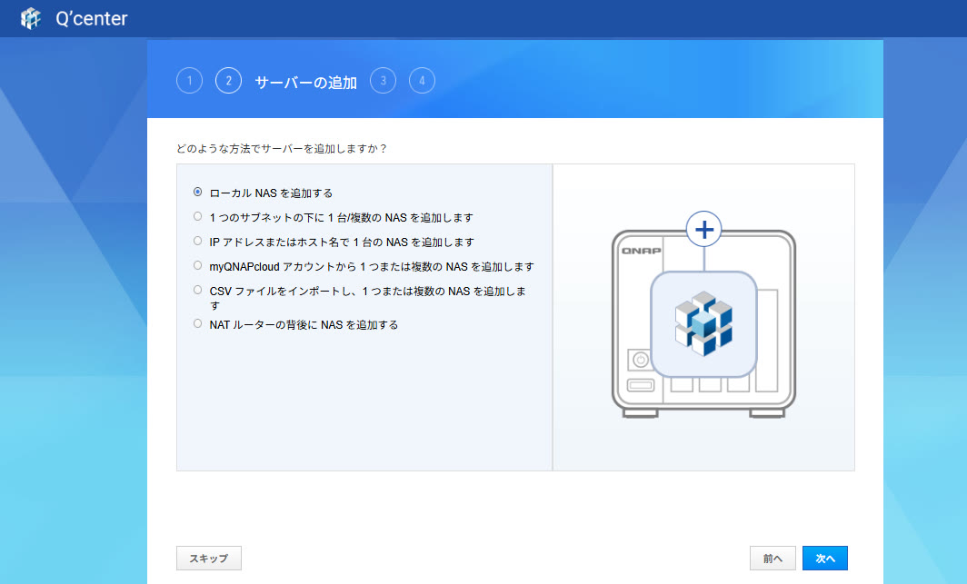Jump to step 3 circle in wizard
Viewport: 967px width, 584px height.
pyautogui.click(x=383, y=81)
